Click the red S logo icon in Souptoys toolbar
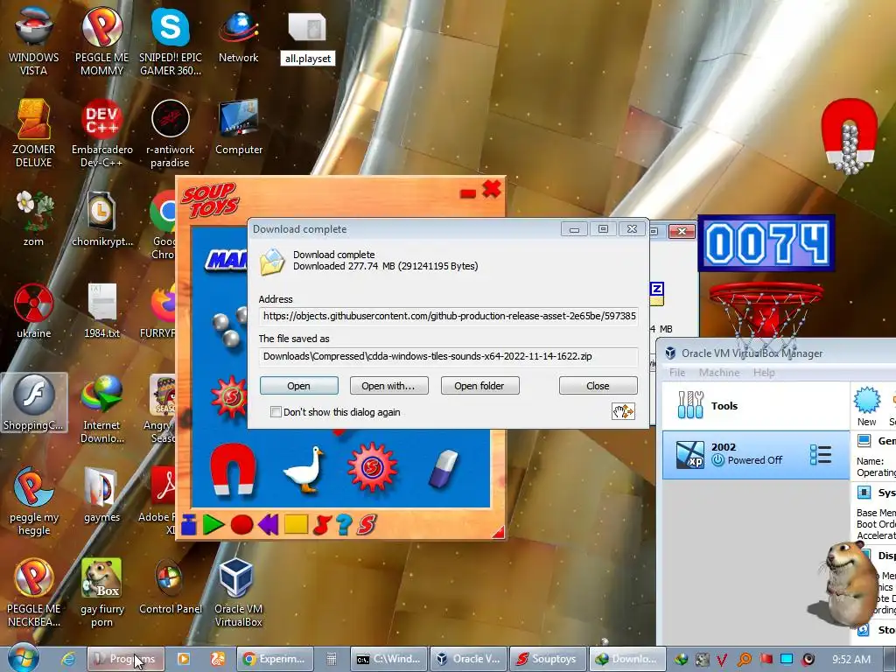Screen dimensions: 896x672 pos(367,524)
